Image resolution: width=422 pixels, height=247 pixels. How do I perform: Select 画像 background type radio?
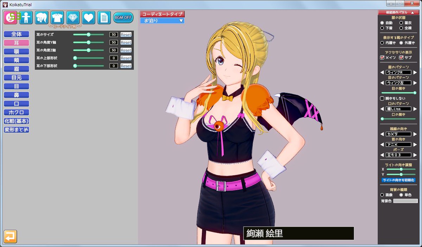(x=382, y=195)
